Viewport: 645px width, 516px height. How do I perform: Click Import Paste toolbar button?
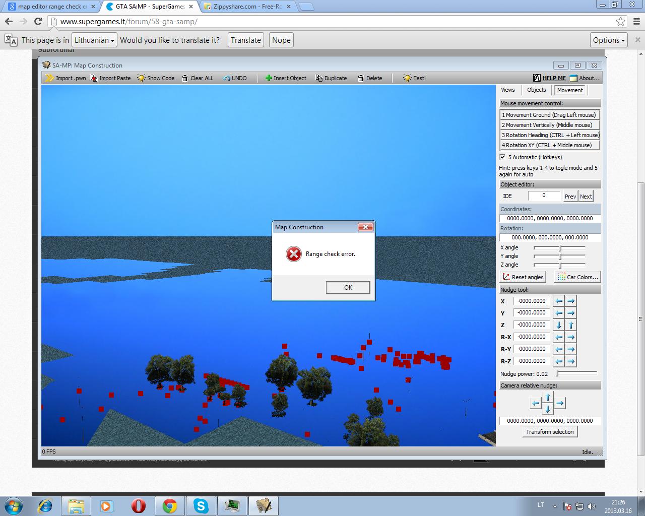pyautogui.click(x=111, y=78)
